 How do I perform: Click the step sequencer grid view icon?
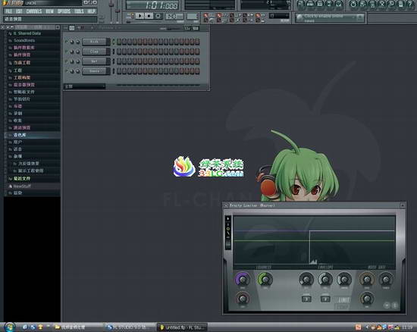click(72, 28)
